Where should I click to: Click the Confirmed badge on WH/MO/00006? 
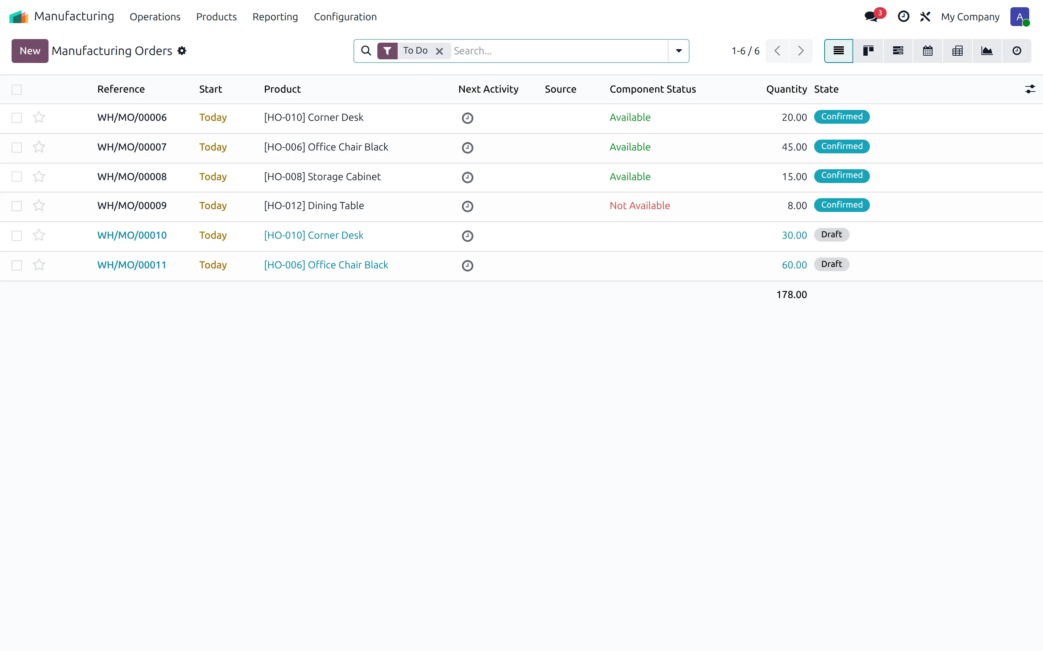(x=842, y=117)
